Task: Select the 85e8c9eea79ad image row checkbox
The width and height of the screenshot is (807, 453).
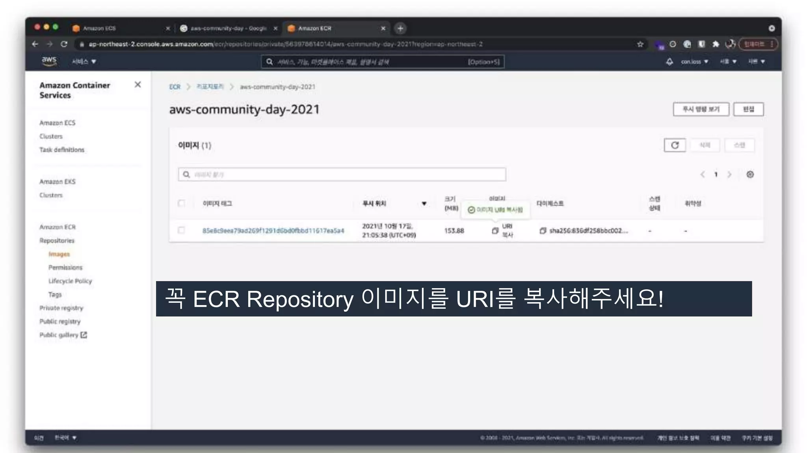Action: [181, 230]
